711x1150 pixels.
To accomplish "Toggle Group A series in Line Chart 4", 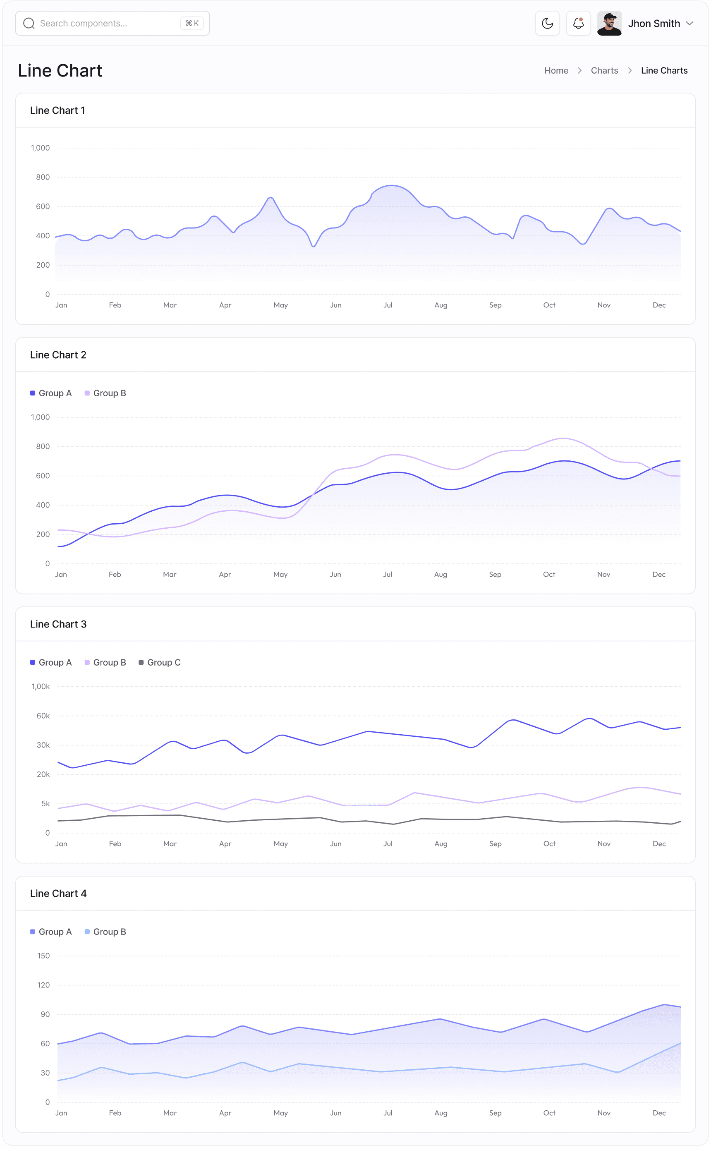I will tap(51, 932).
